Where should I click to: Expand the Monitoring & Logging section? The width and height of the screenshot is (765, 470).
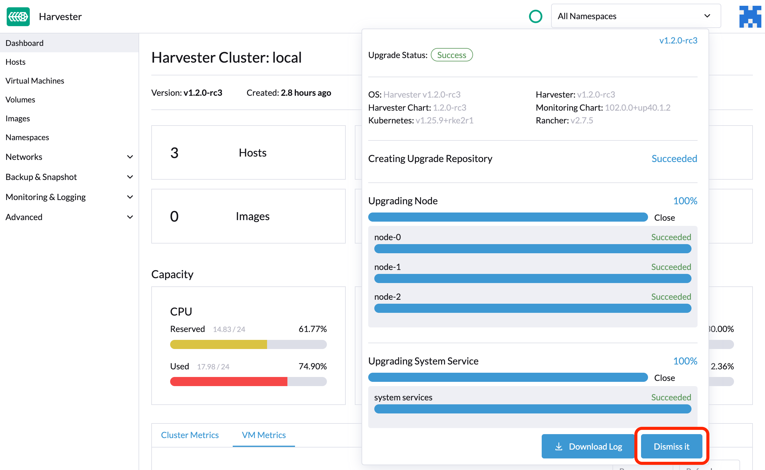[130, 197]
